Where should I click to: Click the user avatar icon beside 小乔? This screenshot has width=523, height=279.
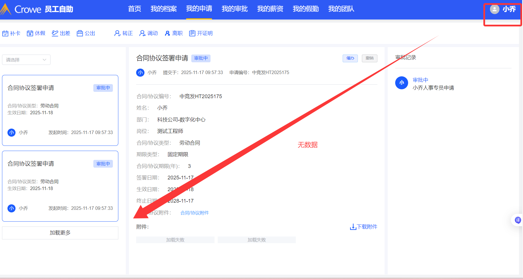point(494,9)
